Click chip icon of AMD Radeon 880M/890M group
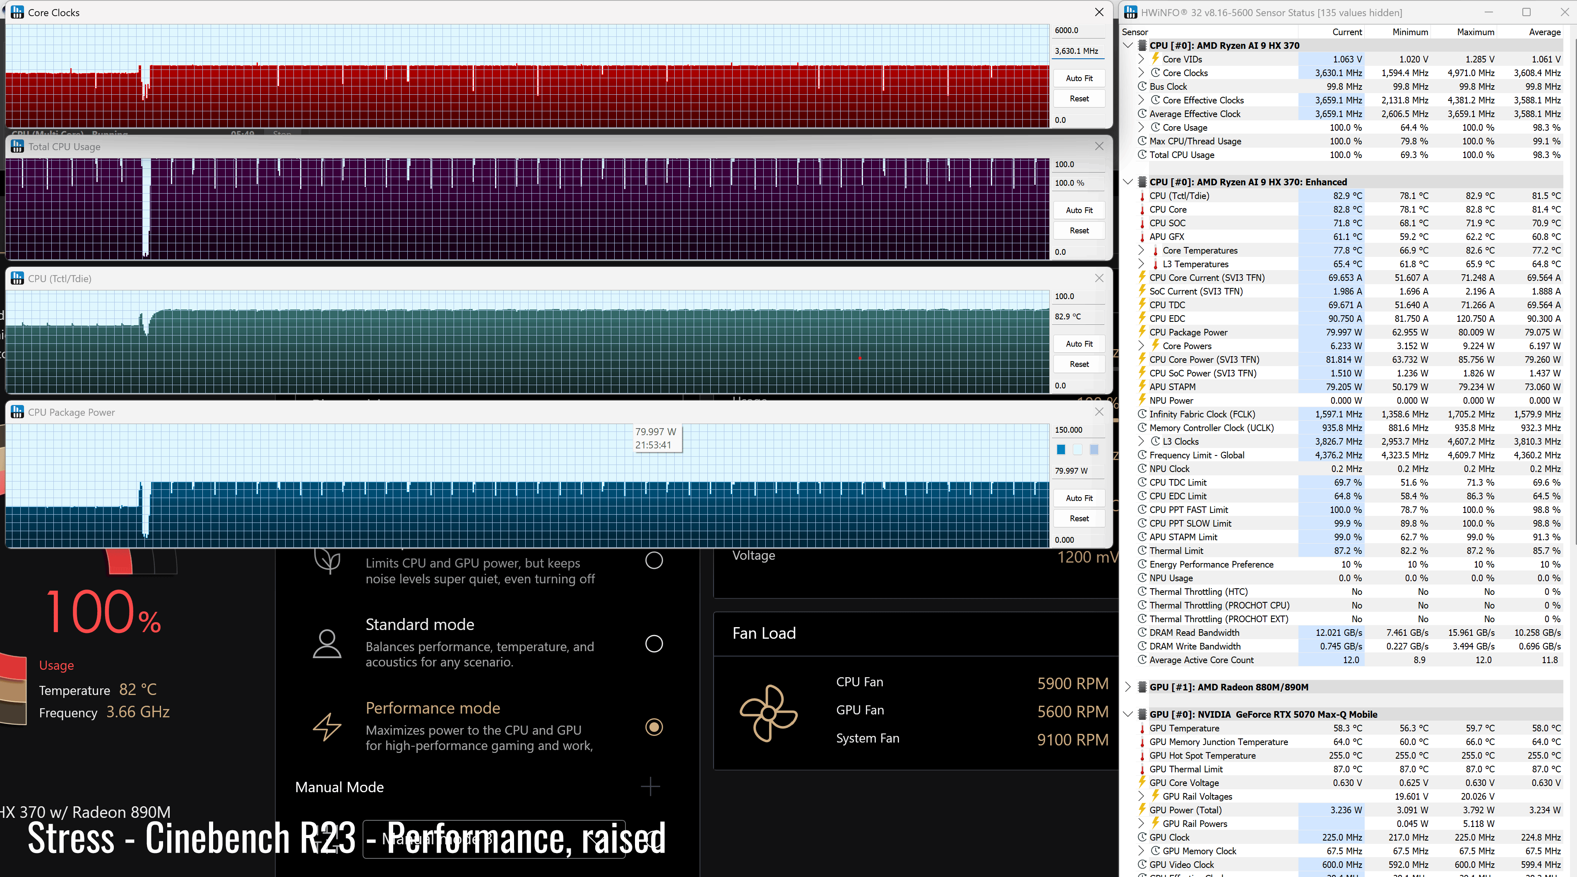Viewport: 1577px width, 877px height. point(1142,687)
